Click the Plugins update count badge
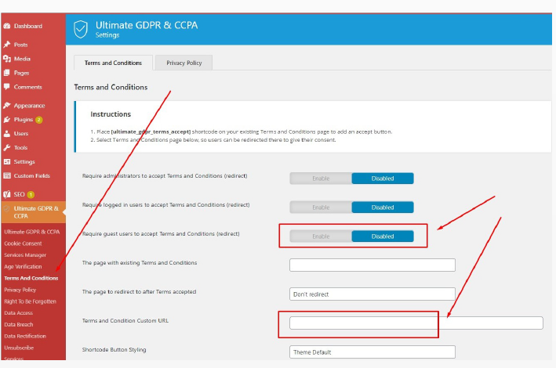This screenshot has width=556, height=368. 39,120
